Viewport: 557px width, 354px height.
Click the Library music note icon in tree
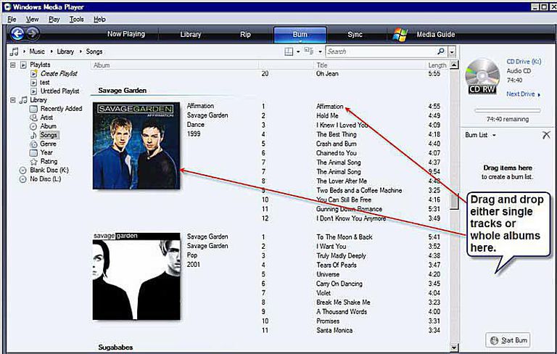tap(23, 100)
